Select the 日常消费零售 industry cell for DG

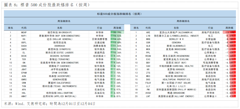point(100,39)
